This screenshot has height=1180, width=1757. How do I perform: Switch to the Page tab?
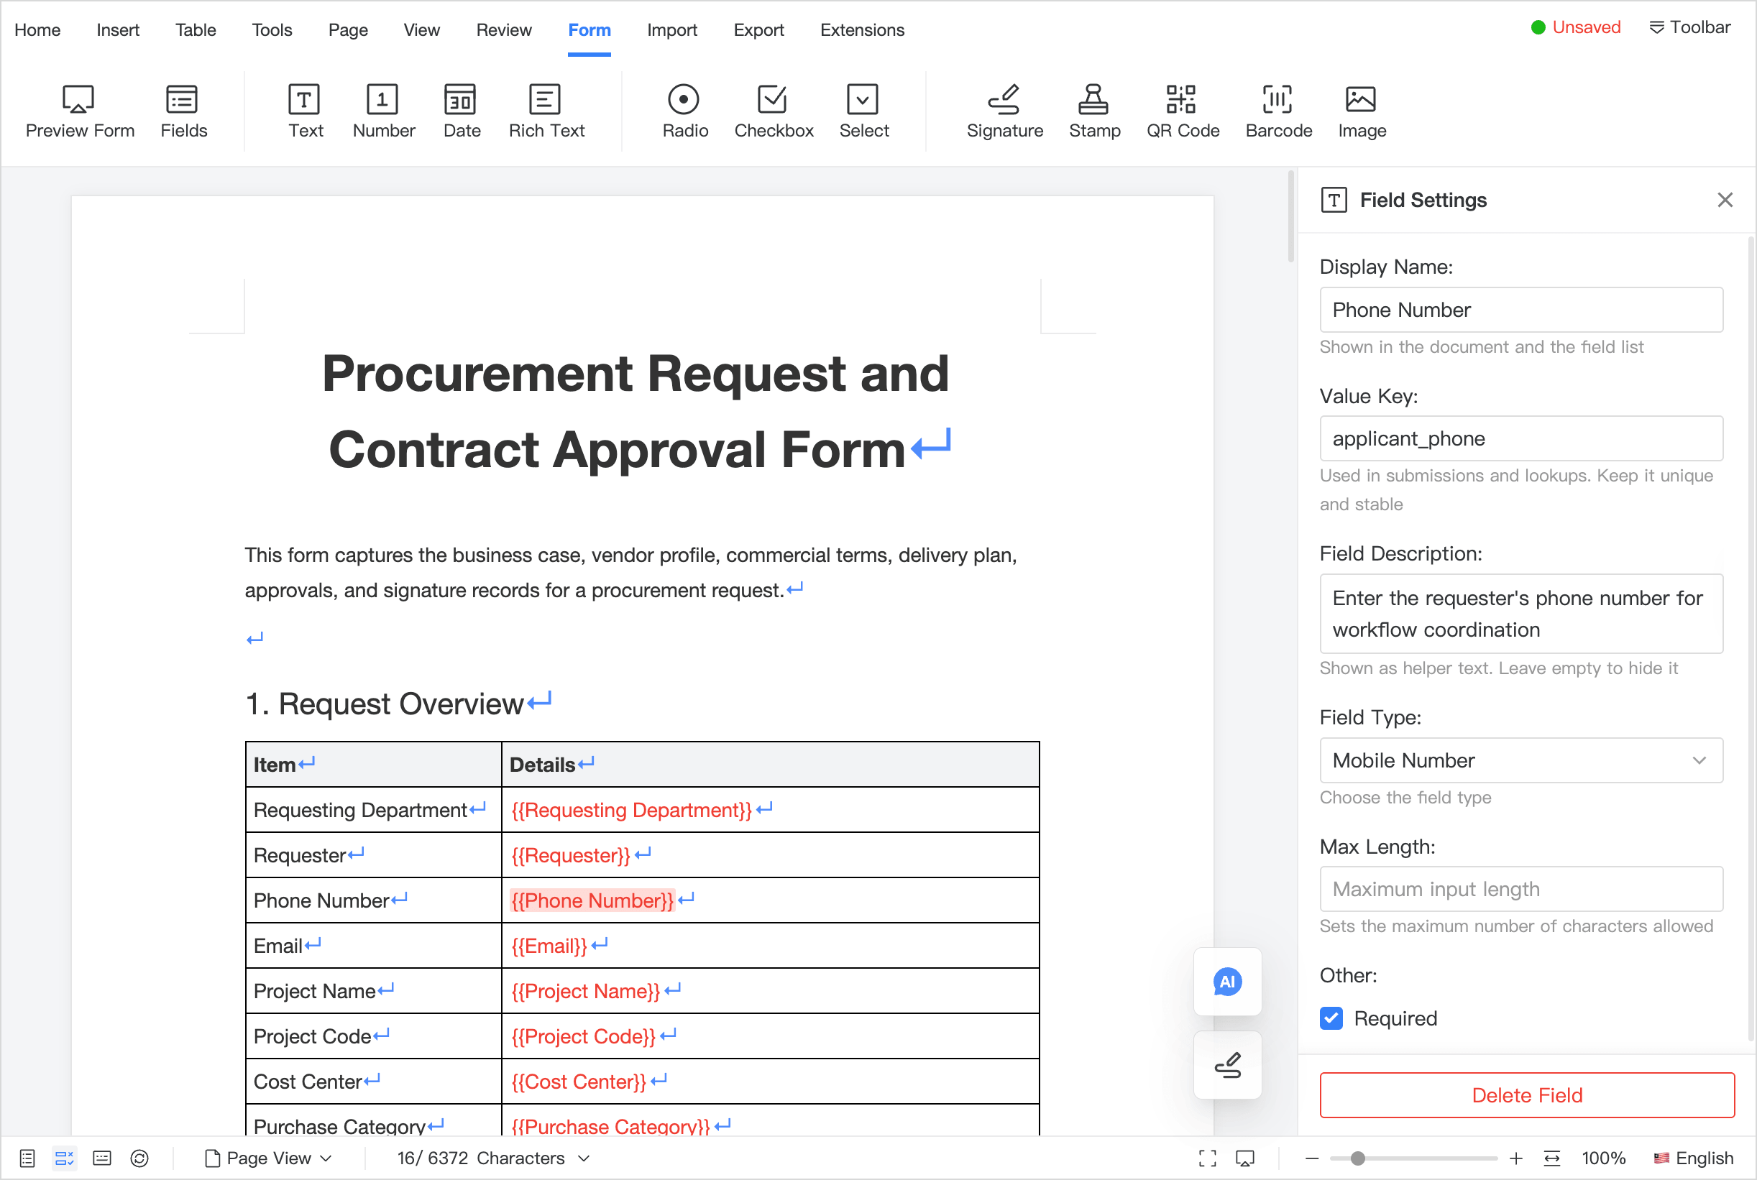348,30
